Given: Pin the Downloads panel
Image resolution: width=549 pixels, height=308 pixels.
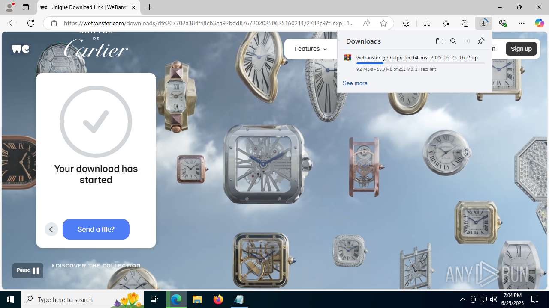Looking at the screenshot, I should [481, 41].
